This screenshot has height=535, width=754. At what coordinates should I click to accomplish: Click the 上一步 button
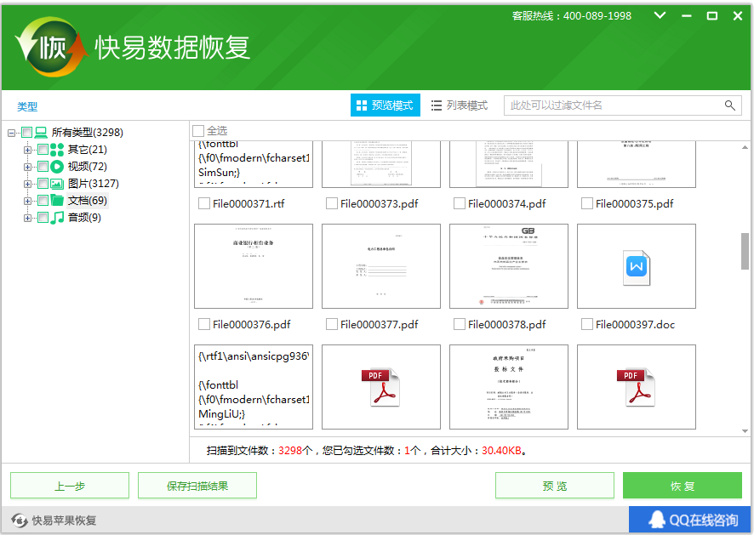[70, 486]
